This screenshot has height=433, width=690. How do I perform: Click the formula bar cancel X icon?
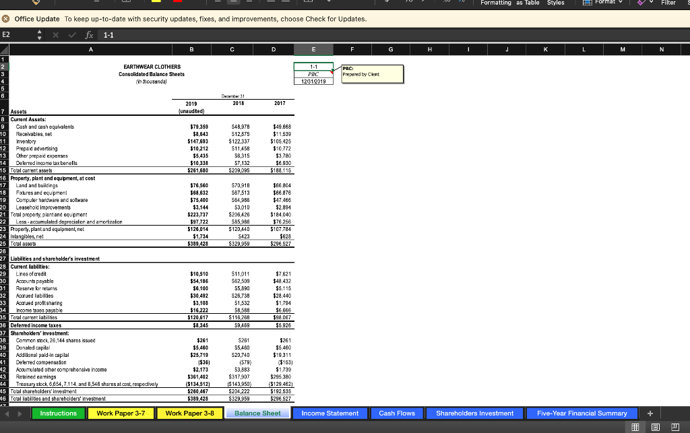pyautogui.click(x=55, y=35)
